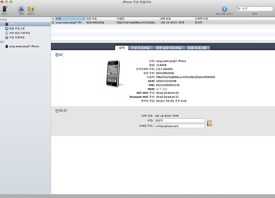
Task: Click the green status dot in device row
Action: (x=53, y=23)
